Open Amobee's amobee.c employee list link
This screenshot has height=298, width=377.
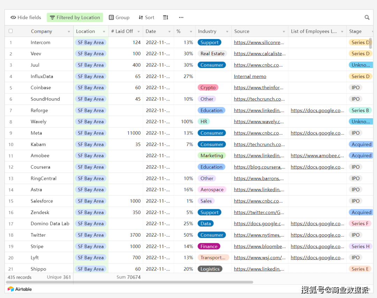pos(317,155)
